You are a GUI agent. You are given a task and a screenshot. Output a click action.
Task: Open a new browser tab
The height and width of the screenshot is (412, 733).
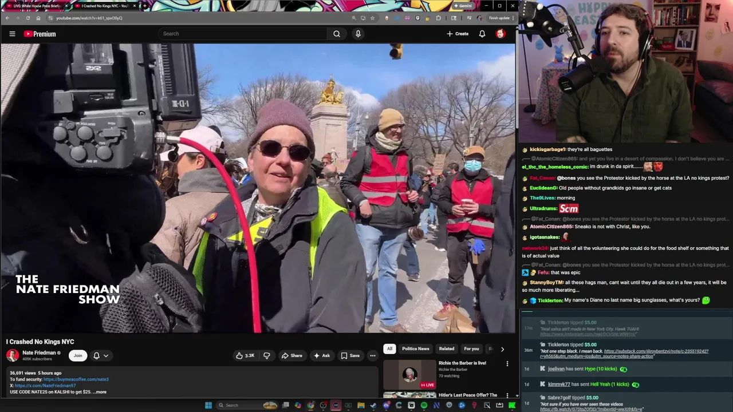[x=144, y=6]
